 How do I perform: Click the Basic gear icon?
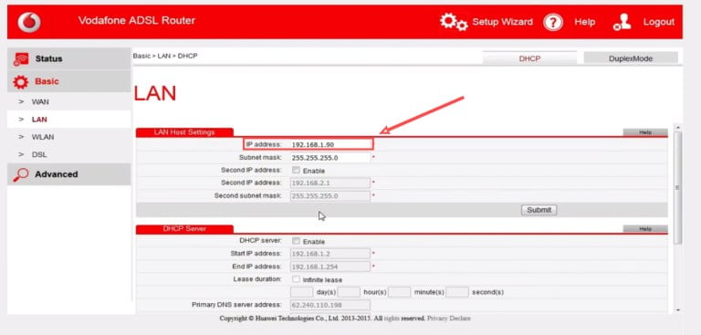[21, 82]
